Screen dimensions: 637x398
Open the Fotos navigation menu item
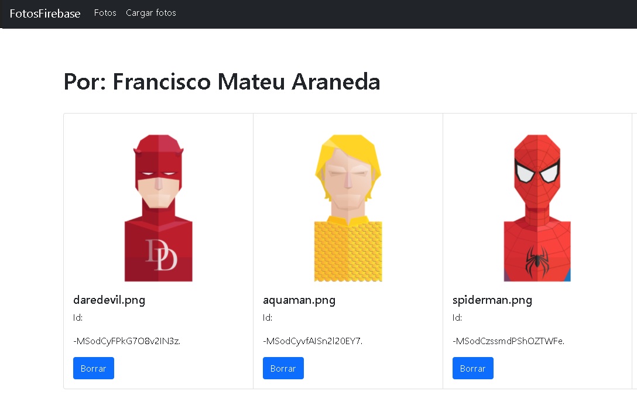coord(105,13)
